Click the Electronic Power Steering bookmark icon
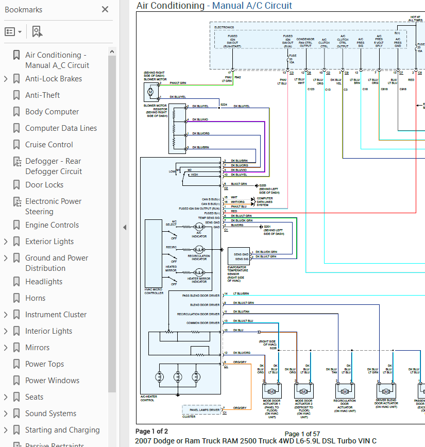Screen dimensions: 425x447 [x=17, y=201]
